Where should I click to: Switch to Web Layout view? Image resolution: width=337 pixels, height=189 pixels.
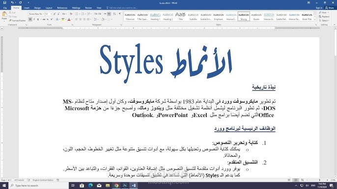303,180
